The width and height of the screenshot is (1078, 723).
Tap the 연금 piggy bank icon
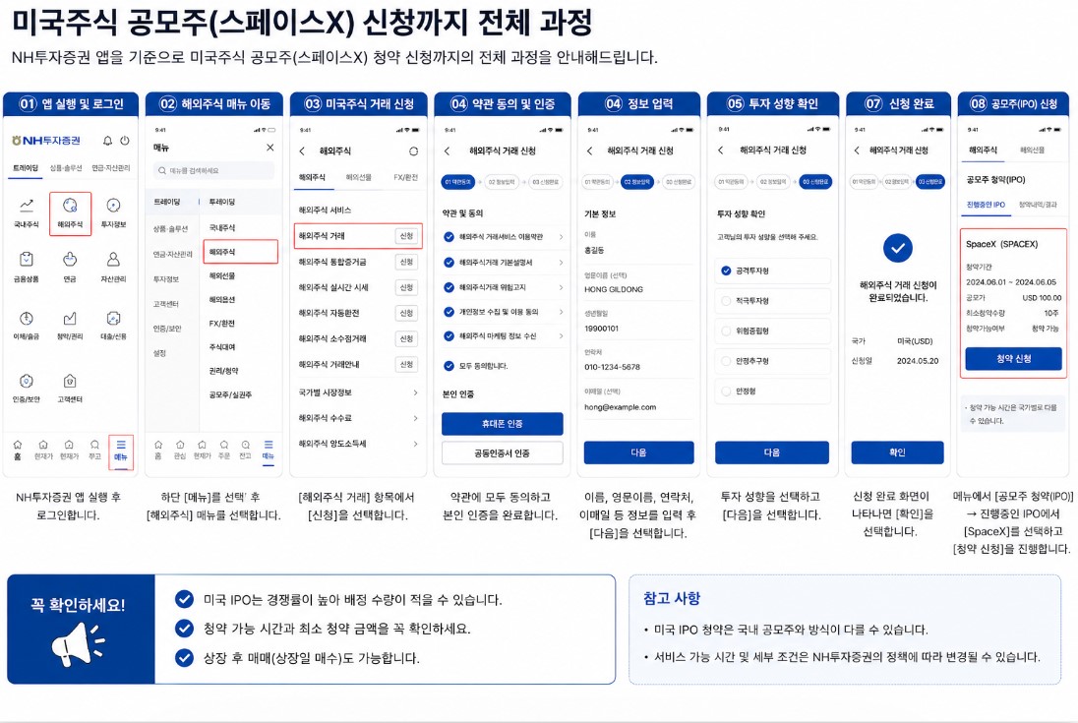[70, 259]
